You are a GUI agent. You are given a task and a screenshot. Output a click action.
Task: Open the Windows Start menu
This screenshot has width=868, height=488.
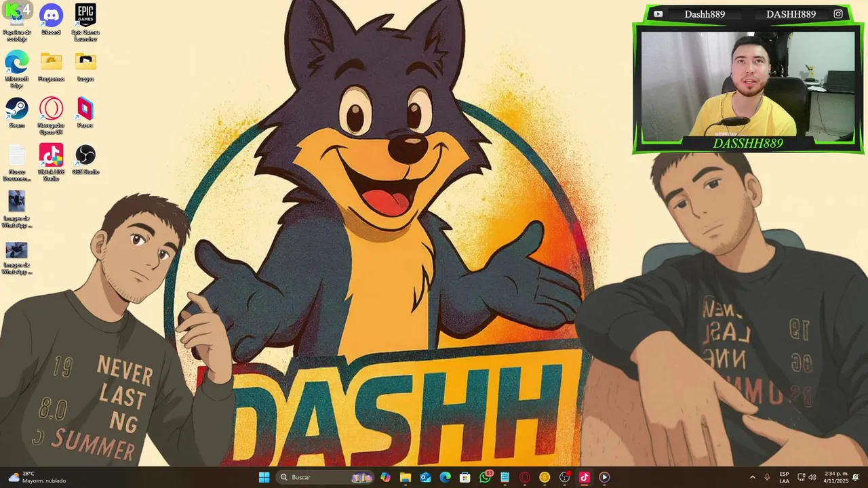pyautogui.click(x=264, y=477)
